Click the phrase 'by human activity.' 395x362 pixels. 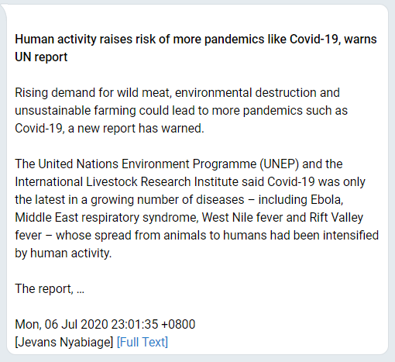(x=64, y=253)
